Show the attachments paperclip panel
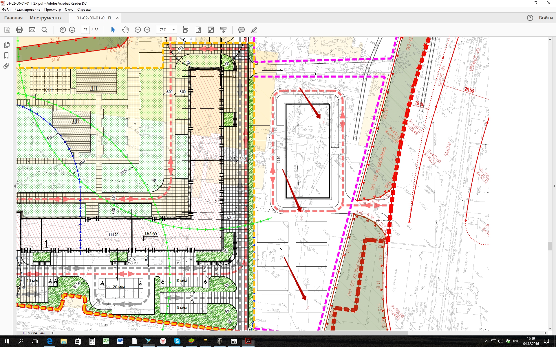556x347 pixels. 7,66
